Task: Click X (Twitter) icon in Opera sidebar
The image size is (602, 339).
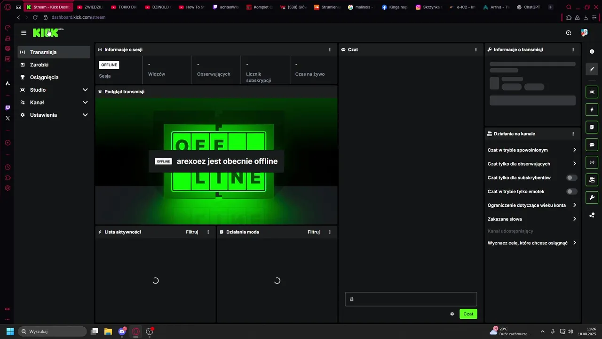Action: coord(8,118)
